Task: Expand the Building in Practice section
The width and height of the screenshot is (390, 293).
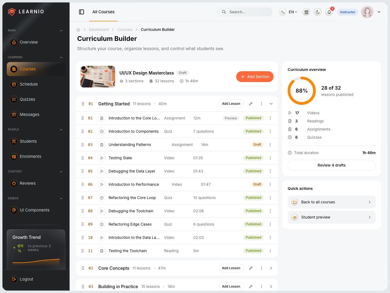Action: [271, 287]
